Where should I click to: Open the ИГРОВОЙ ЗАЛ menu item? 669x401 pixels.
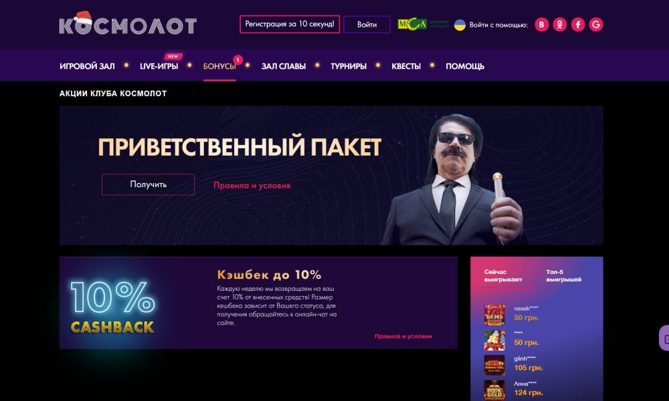(87, 66)
